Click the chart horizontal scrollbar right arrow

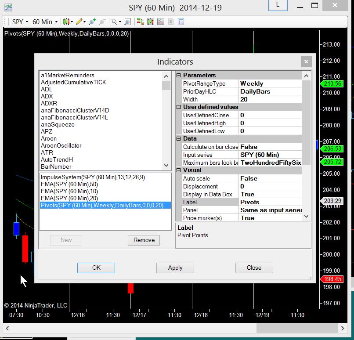point(343,328)
